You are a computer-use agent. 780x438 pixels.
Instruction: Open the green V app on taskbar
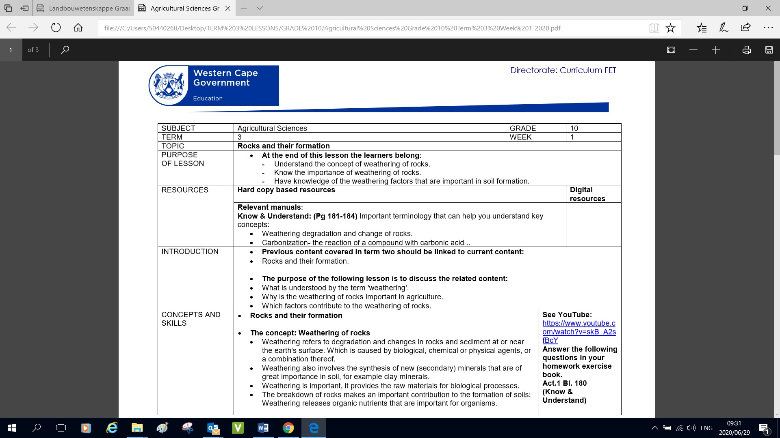click(x=238, y=428)
